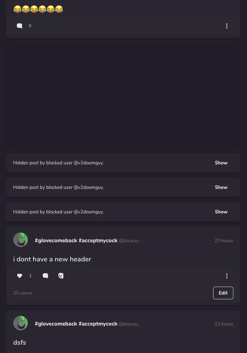This screenshot has height=353, width=247.
Task: Click "23 hours" timestamp on "dsfs" post
Action: click(x=224, y=324)
